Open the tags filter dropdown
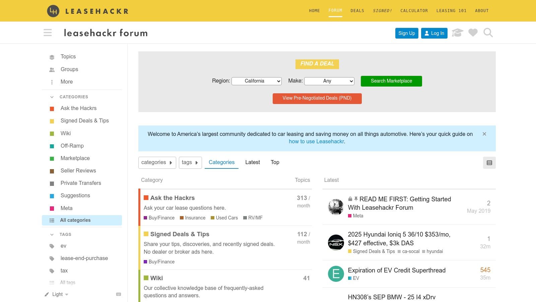Image resolution: width=536 pixels, height=302 pixels. click(x=190, y=162)
